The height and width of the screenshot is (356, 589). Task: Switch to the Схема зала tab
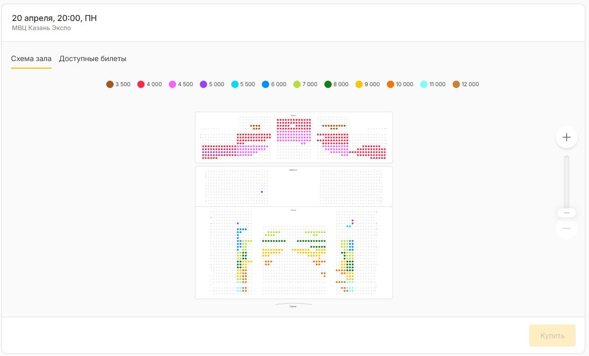point(31,59)
